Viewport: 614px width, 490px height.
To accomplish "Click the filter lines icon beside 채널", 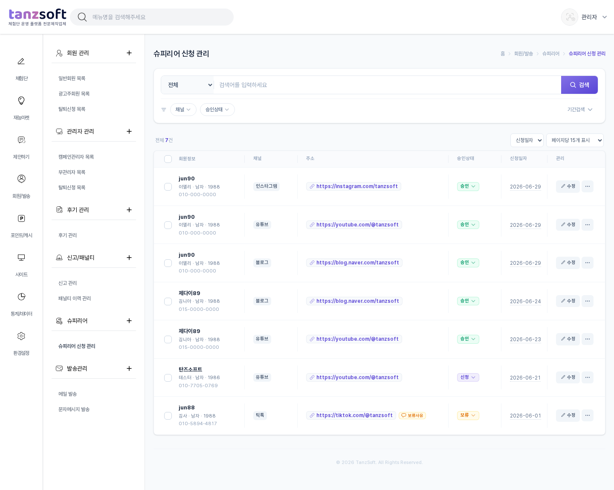I will [164, 110].
